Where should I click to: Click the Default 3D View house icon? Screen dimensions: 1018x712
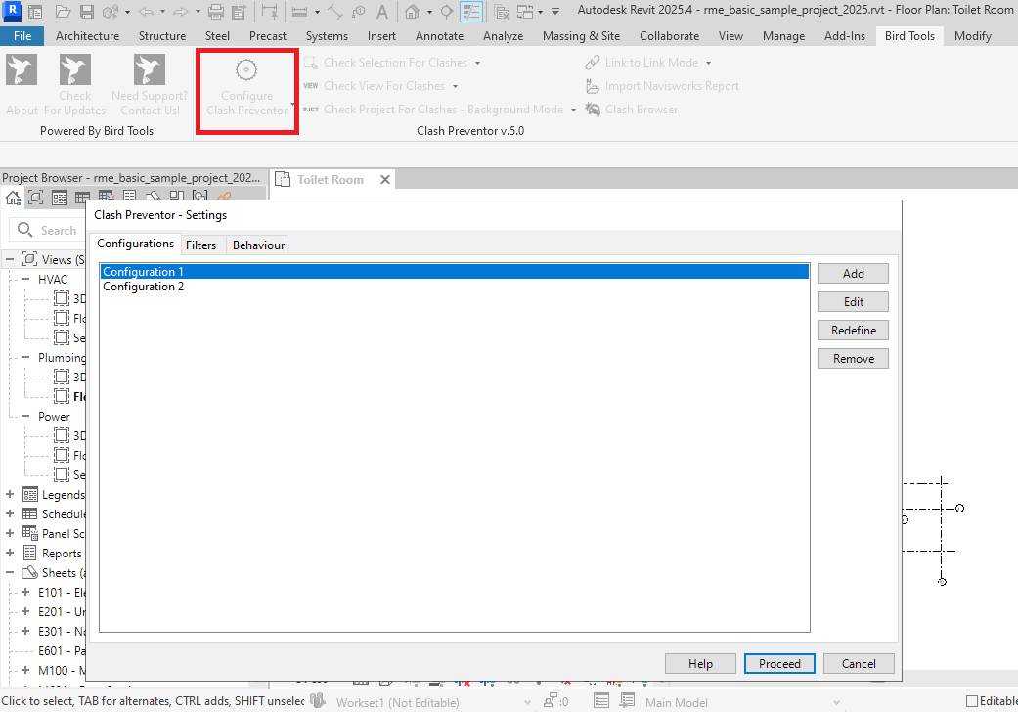[412, 11]
